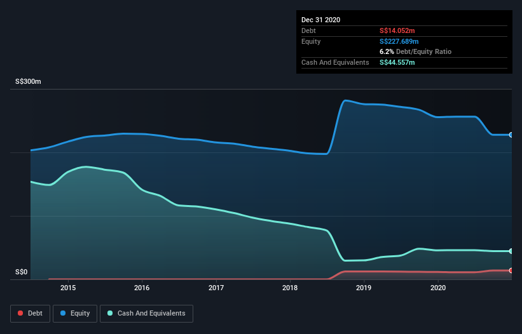The image size is (522, 334).
Task: Click the S$14.052m debt value
Action: 397,30
